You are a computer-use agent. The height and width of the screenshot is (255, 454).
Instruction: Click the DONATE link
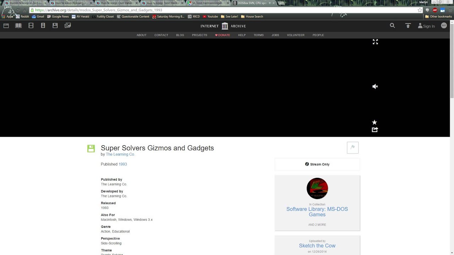222,35
